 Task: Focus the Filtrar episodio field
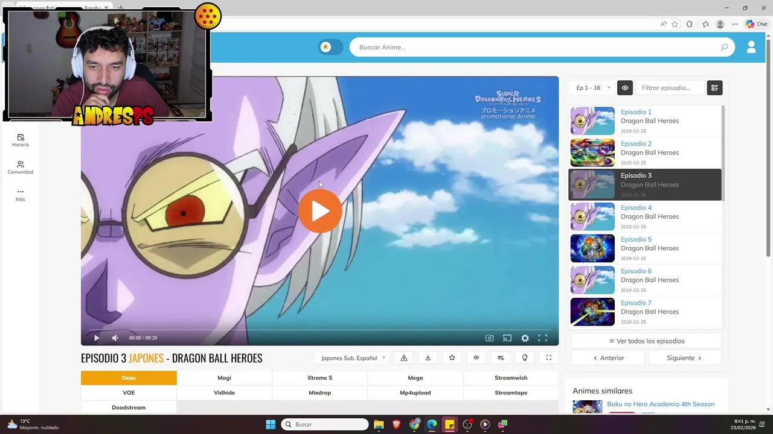coord(670,88)
